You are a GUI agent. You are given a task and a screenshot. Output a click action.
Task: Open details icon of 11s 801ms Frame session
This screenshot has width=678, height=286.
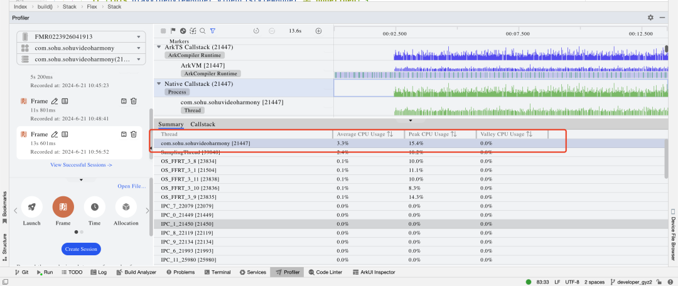(65, 101)
